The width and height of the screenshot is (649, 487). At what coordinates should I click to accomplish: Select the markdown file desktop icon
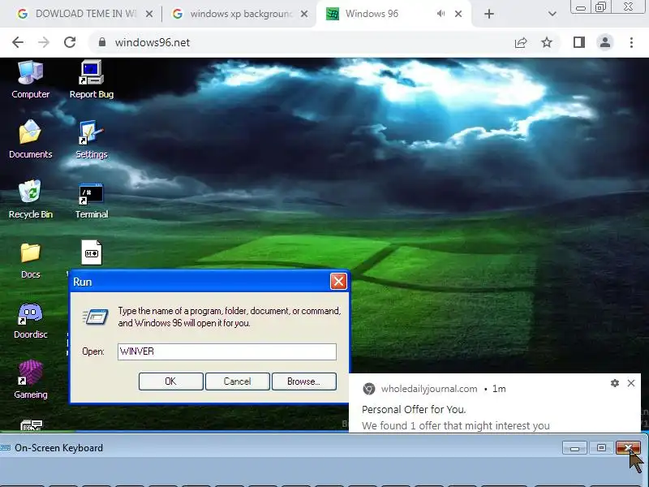tap(92, 252)
